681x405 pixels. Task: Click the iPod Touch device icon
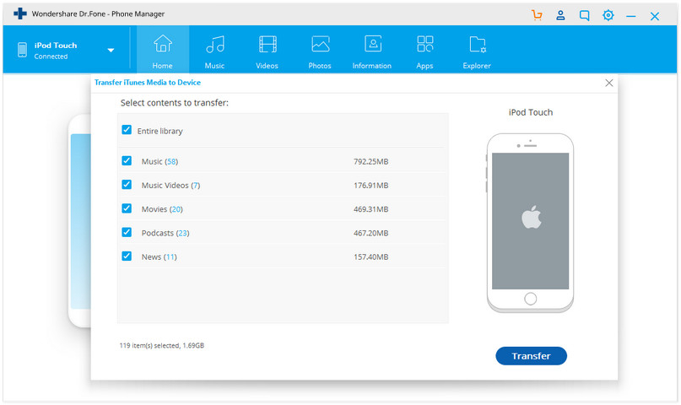tap(22, 50)
